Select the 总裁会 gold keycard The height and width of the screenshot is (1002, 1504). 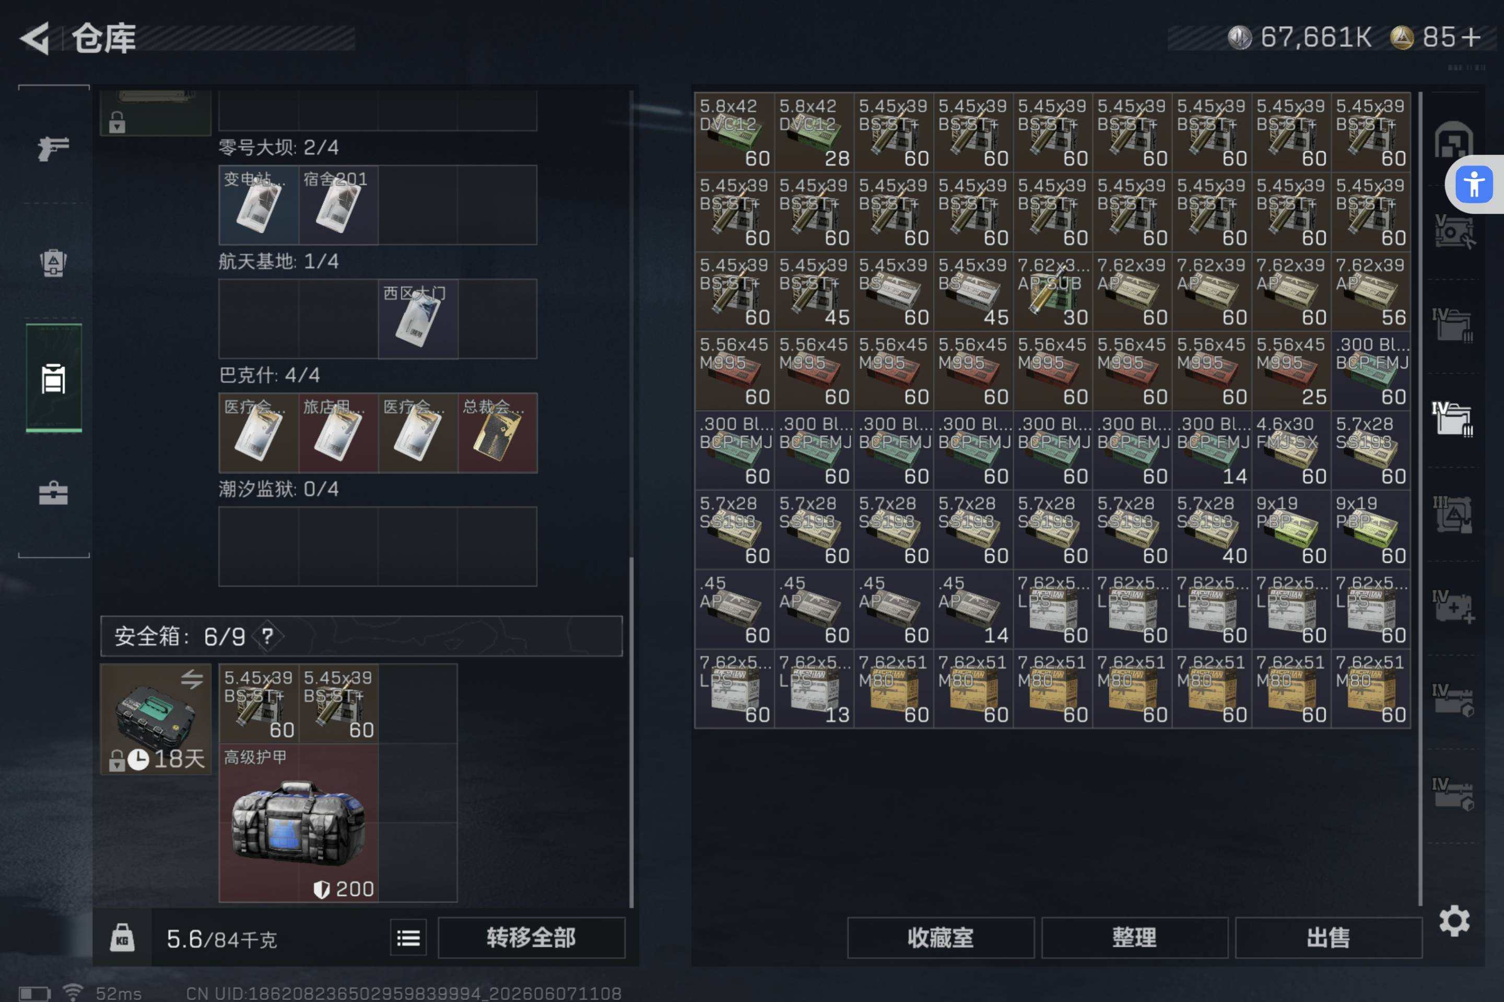point(498,433)
